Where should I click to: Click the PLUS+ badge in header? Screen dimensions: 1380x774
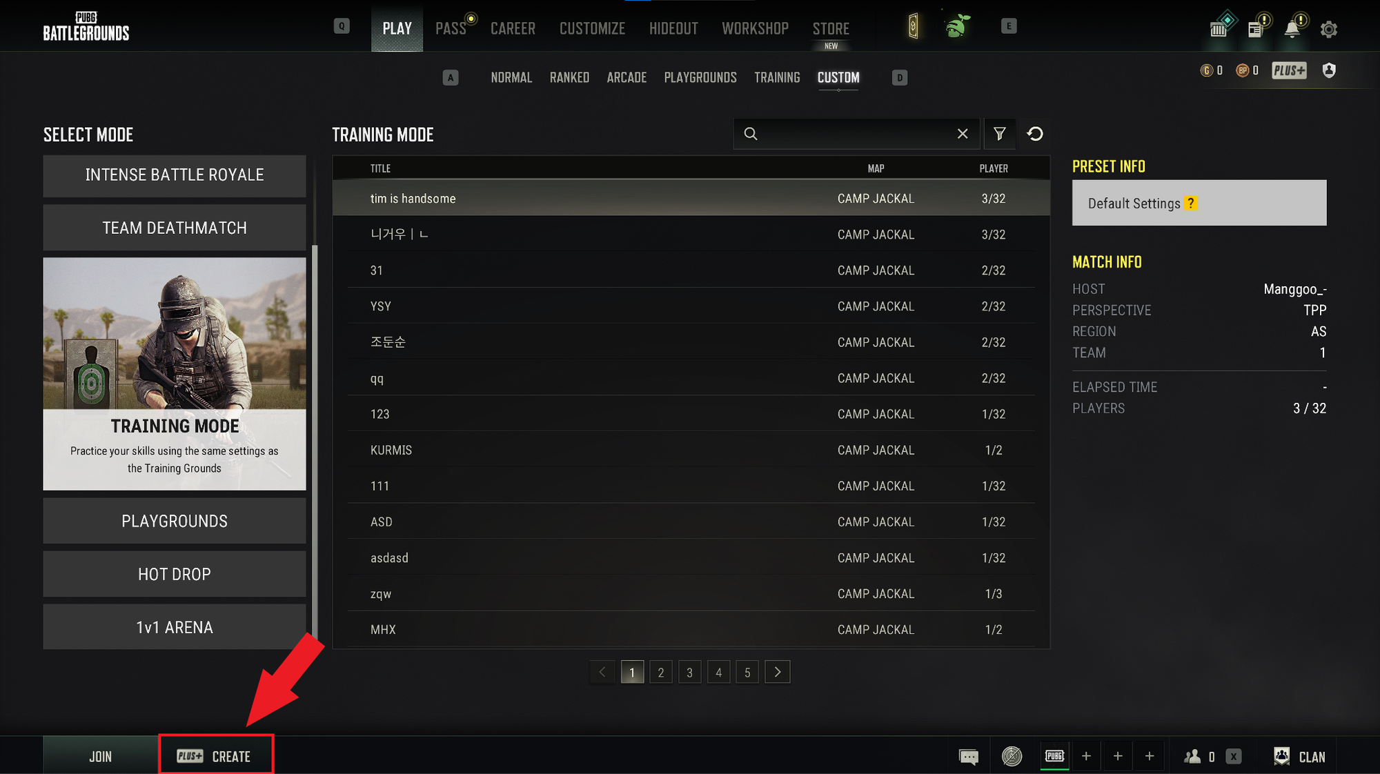pyautogui.click(x=1289, y=70)
